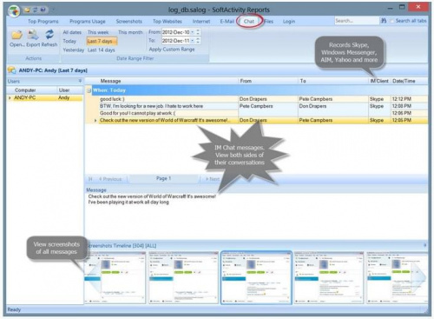
Task: Click the help icon in quick access toolbar
Action: [x=43, y=10]
